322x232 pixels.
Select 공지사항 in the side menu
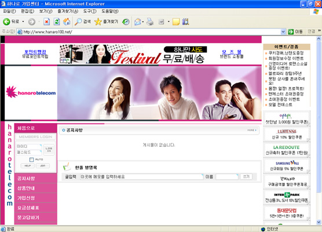pyautogui.click(x=36, y=178)
